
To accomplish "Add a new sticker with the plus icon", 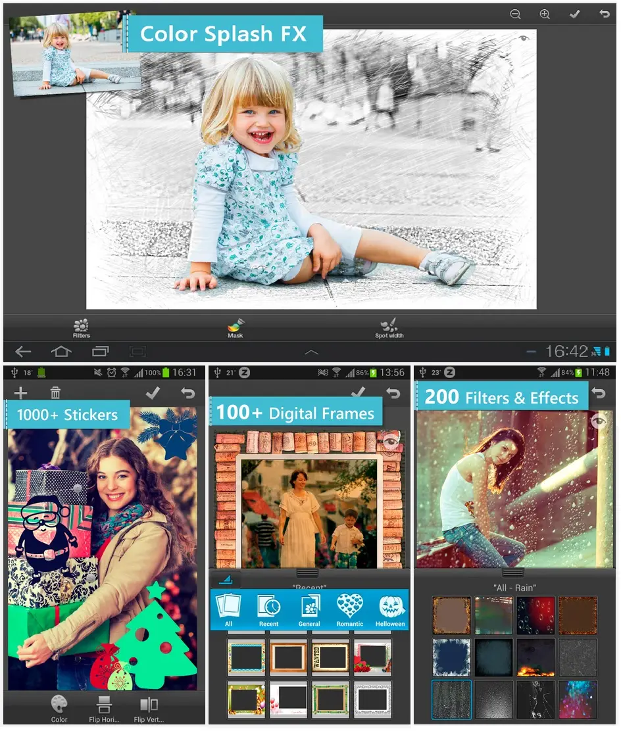I will click(20, 393).
